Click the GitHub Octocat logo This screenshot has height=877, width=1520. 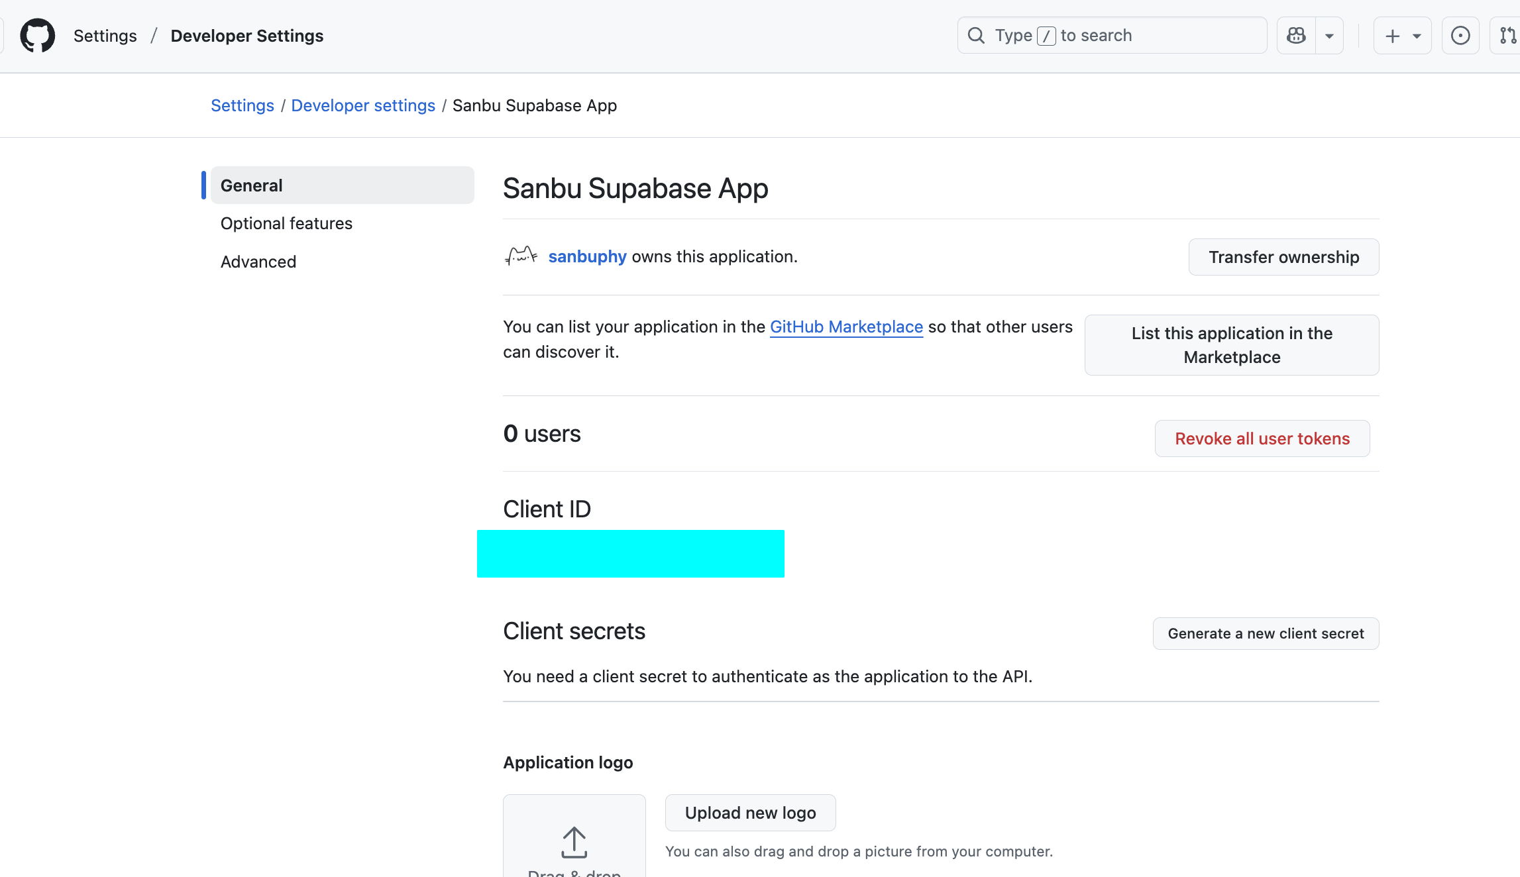[x=37, y=36]
